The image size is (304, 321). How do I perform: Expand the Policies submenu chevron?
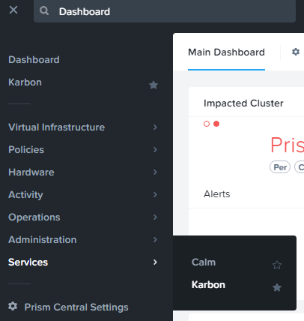155,149
